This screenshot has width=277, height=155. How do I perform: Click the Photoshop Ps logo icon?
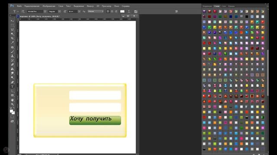coord(12,6)
